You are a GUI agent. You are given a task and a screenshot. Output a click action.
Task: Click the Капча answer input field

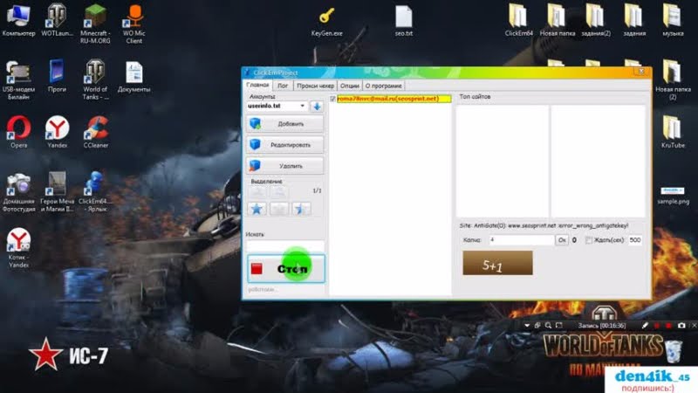521,240
